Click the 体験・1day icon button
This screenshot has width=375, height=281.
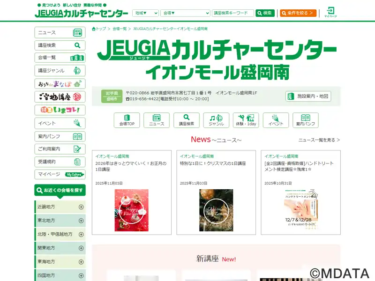246,120
